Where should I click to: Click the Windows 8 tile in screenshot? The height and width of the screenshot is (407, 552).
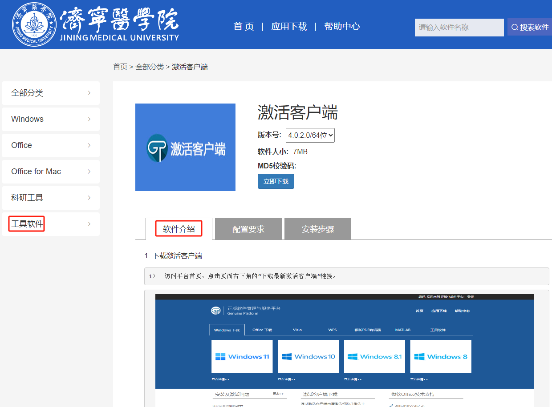point(441,356)
